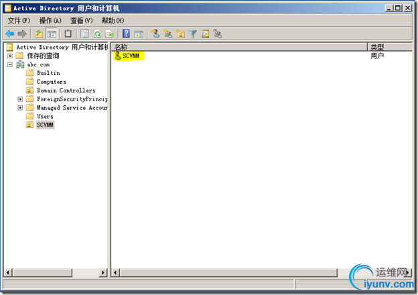Expand the ForeignSecurityPrincipals node
418x295 pixels.
[20, 99]
